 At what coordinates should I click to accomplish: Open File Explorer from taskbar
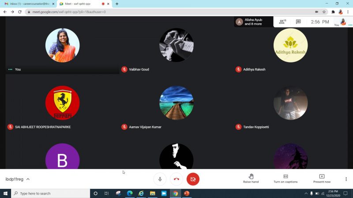152,193
